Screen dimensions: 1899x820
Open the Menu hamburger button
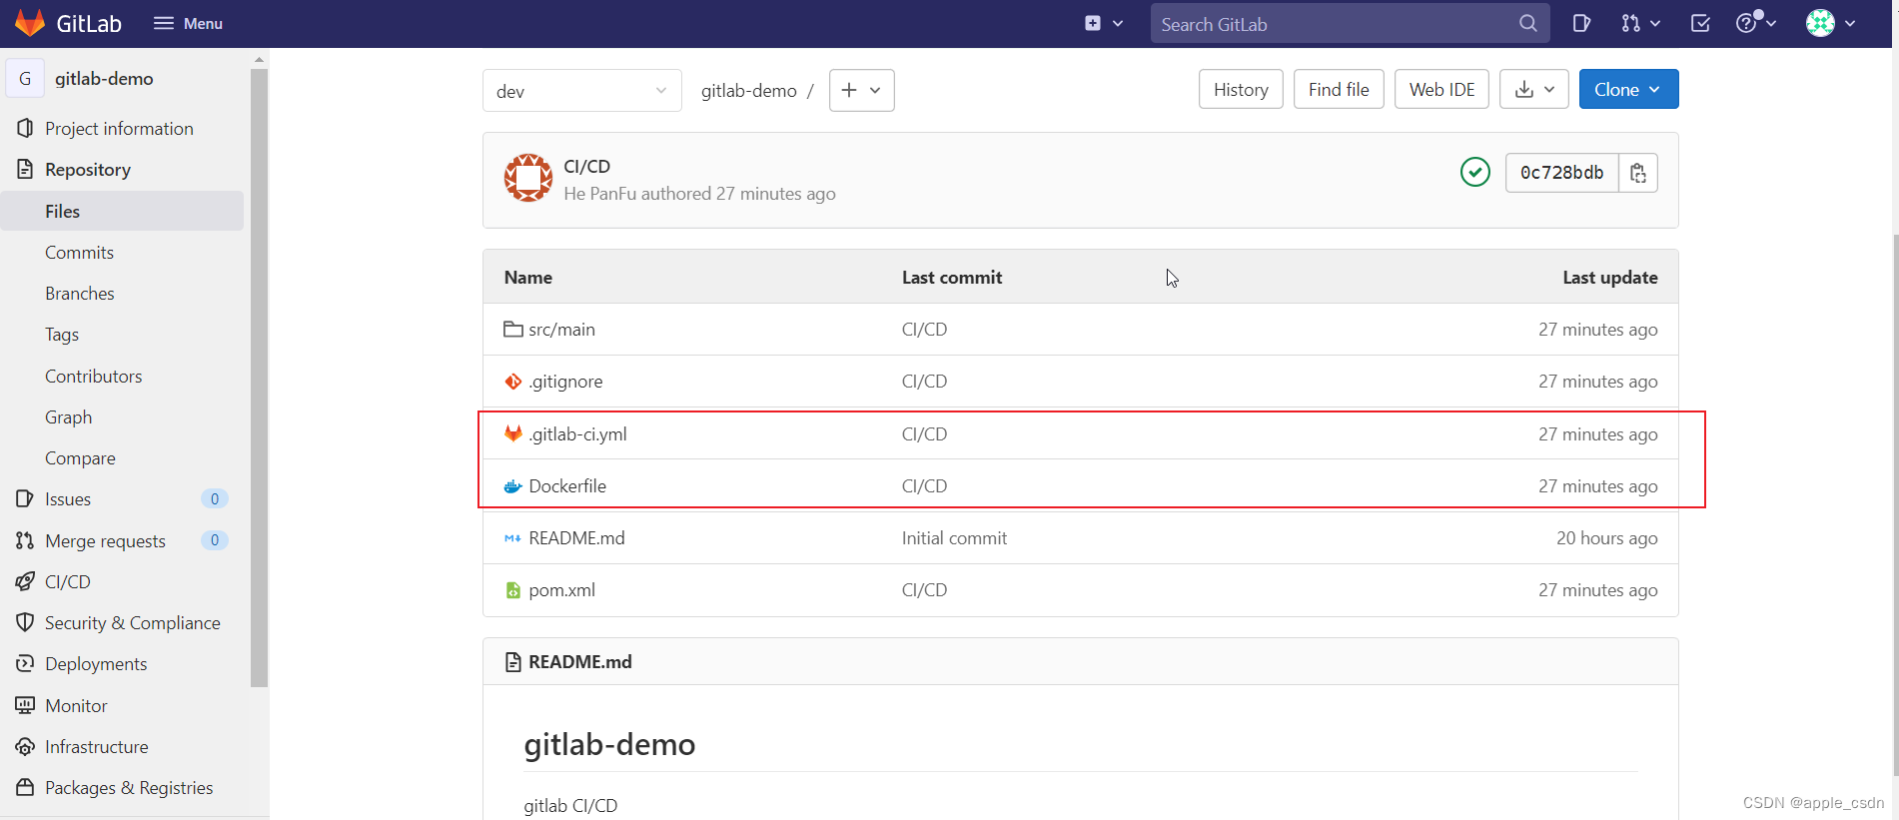pos(188,23)
